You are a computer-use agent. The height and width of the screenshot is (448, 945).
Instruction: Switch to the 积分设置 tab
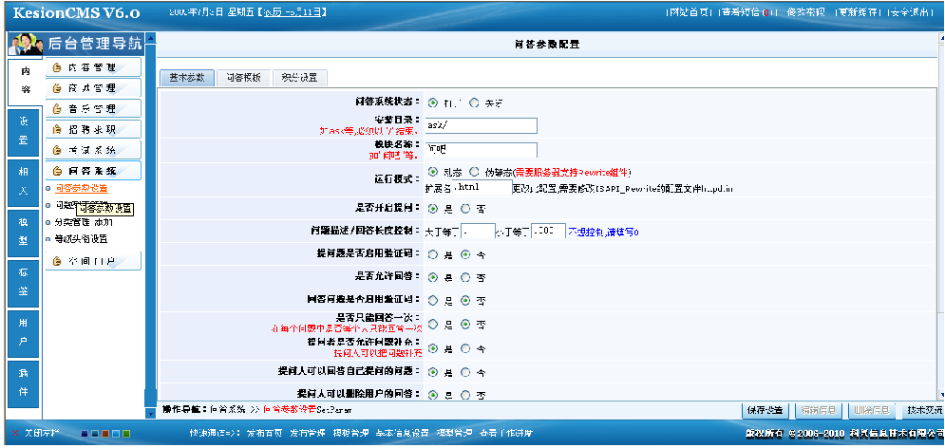299,78
